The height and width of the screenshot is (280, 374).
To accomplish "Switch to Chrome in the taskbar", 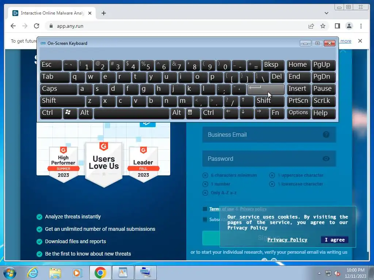I will pos(100,273).
